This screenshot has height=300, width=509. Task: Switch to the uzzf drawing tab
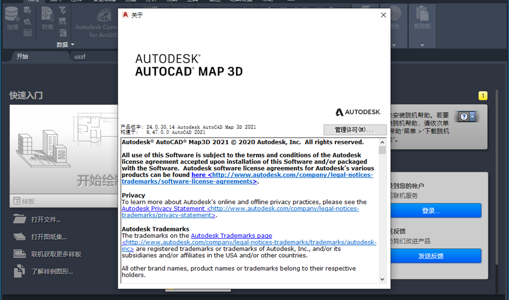80,56
